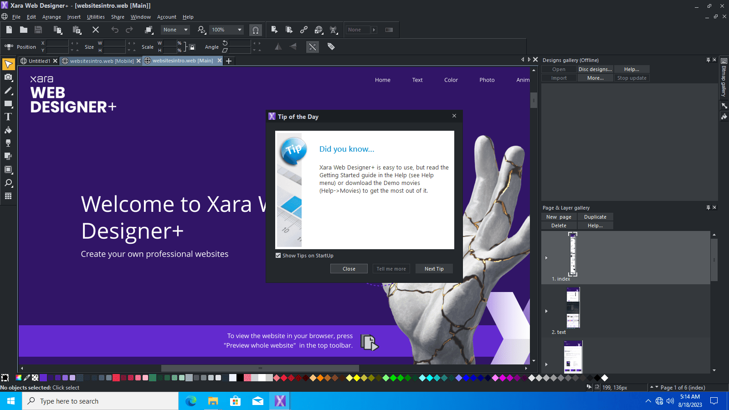Select the Rectangle tool
The image size is (729, 410).
8,104
